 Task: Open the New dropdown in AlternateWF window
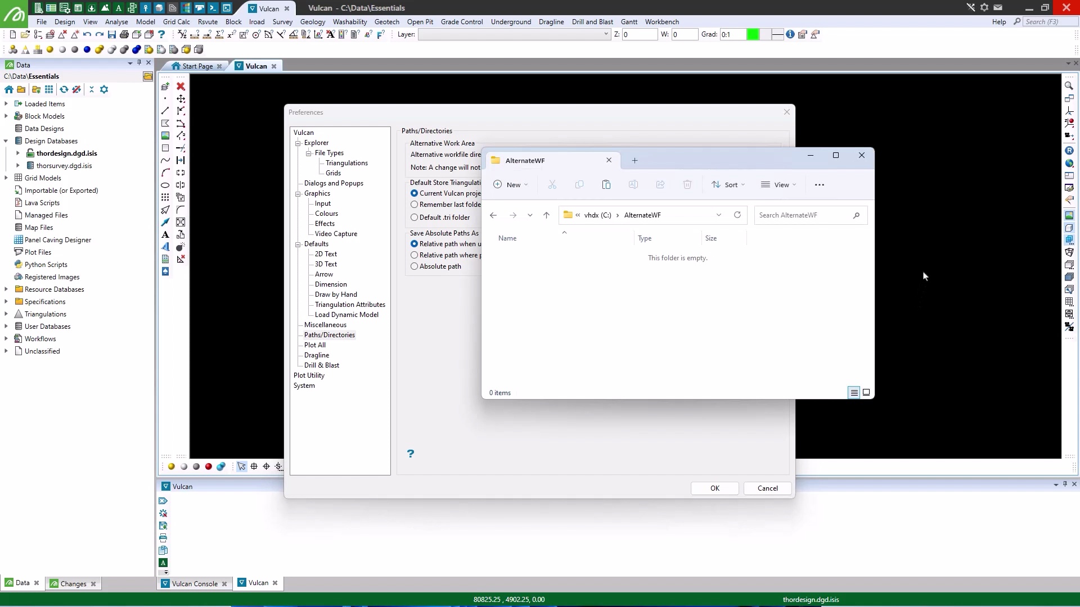click(511, 184)
